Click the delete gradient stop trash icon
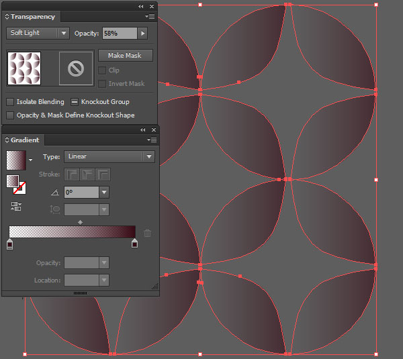This screenshot has width=403, height=359. coord(147,233)
